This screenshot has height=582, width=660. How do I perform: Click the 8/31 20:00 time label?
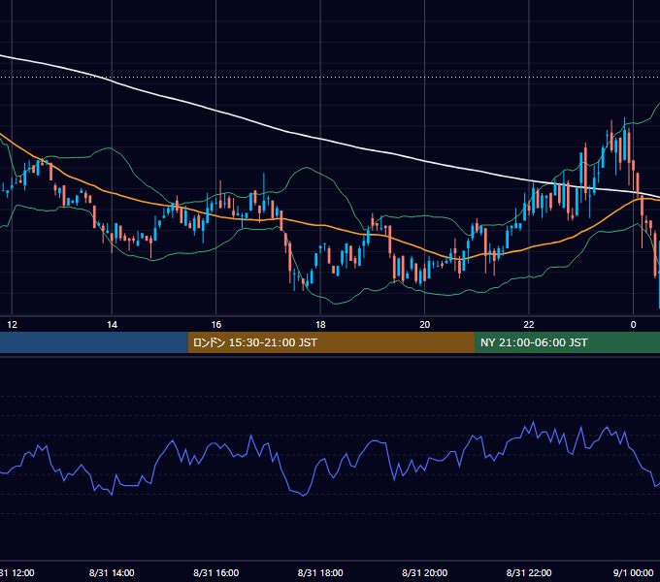click(425, 572)
